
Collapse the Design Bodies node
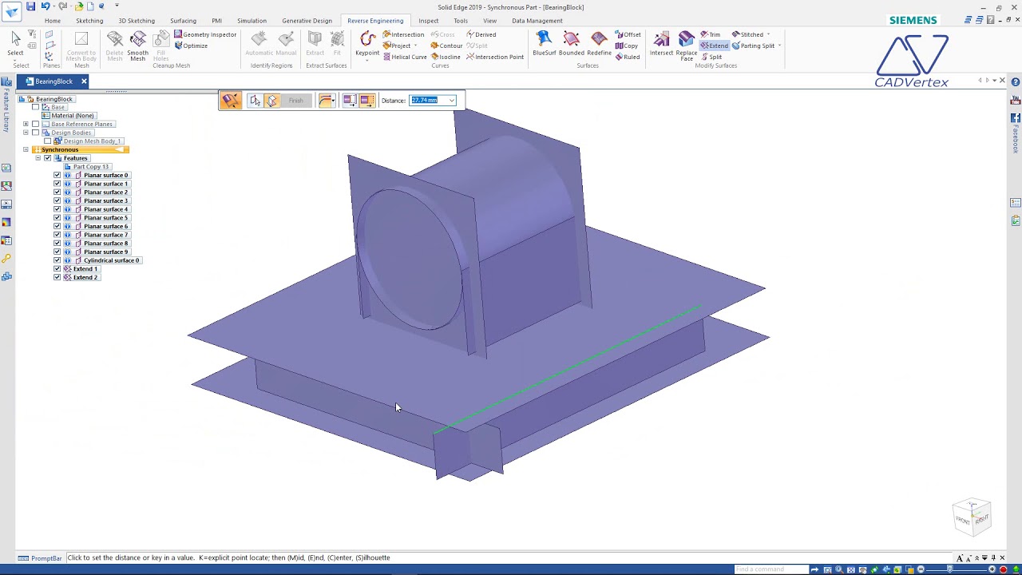tap(26, 133)
